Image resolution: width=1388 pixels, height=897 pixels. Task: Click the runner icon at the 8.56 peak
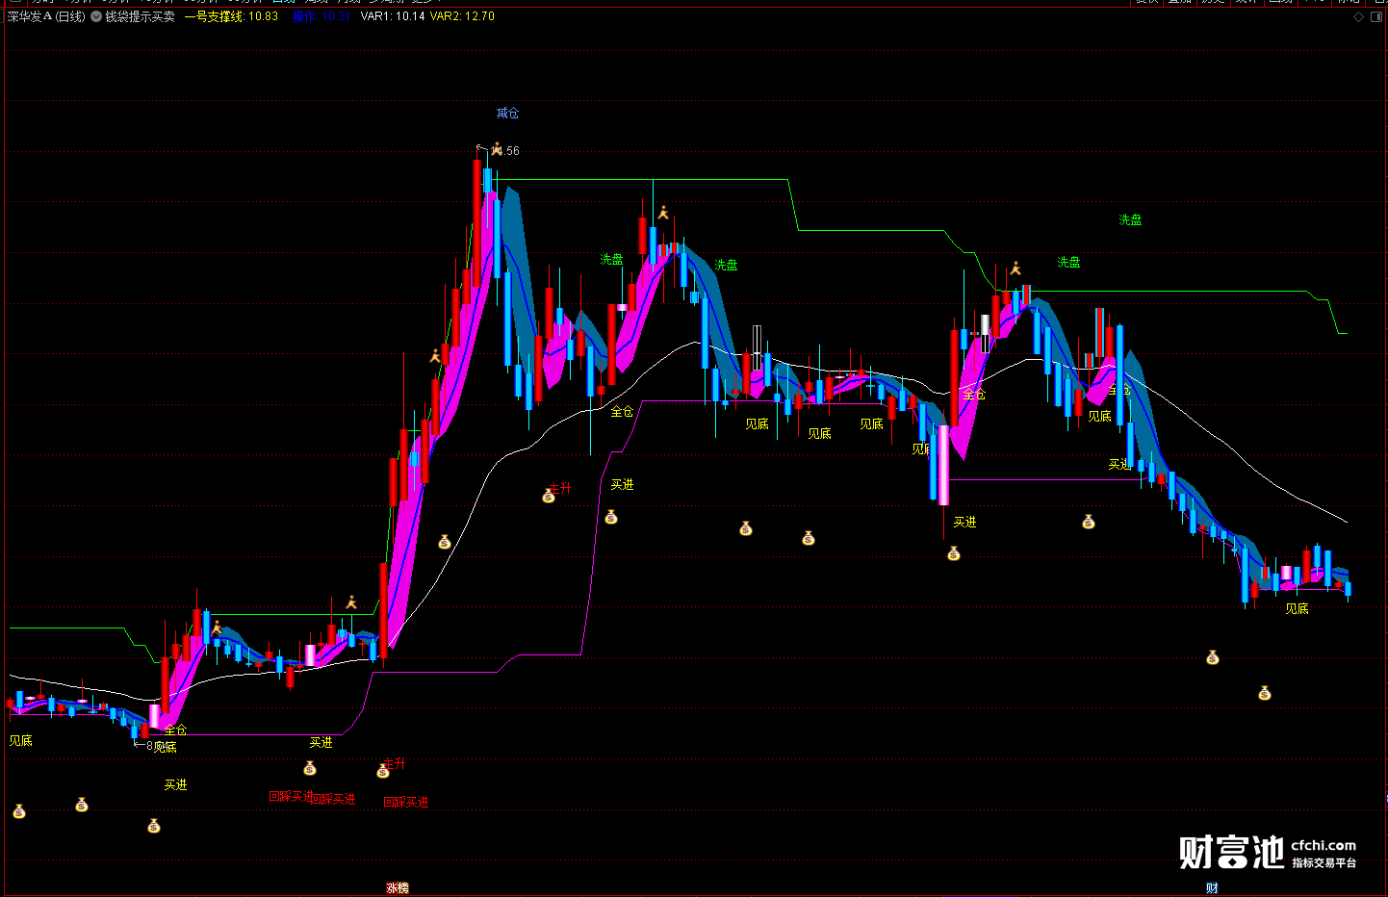pyautogui.click(x=497, y=149)
